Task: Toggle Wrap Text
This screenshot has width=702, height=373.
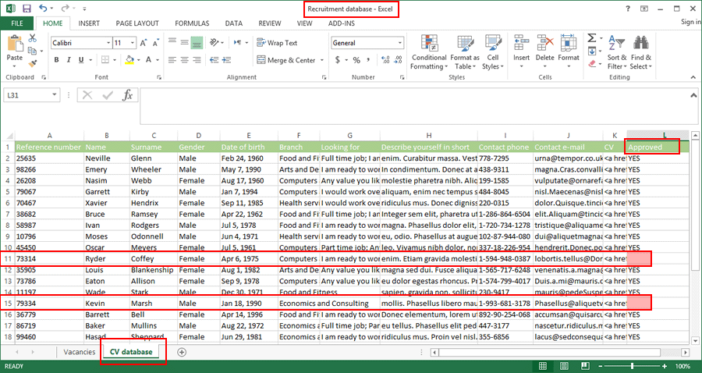Action: pos(277,43)
